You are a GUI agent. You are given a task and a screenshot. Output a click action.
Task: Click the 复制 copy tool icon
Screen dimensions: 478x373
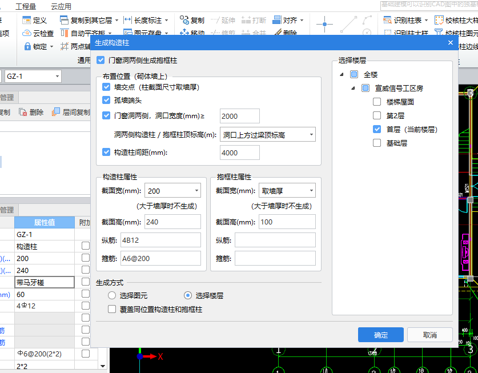coord(184,20)
